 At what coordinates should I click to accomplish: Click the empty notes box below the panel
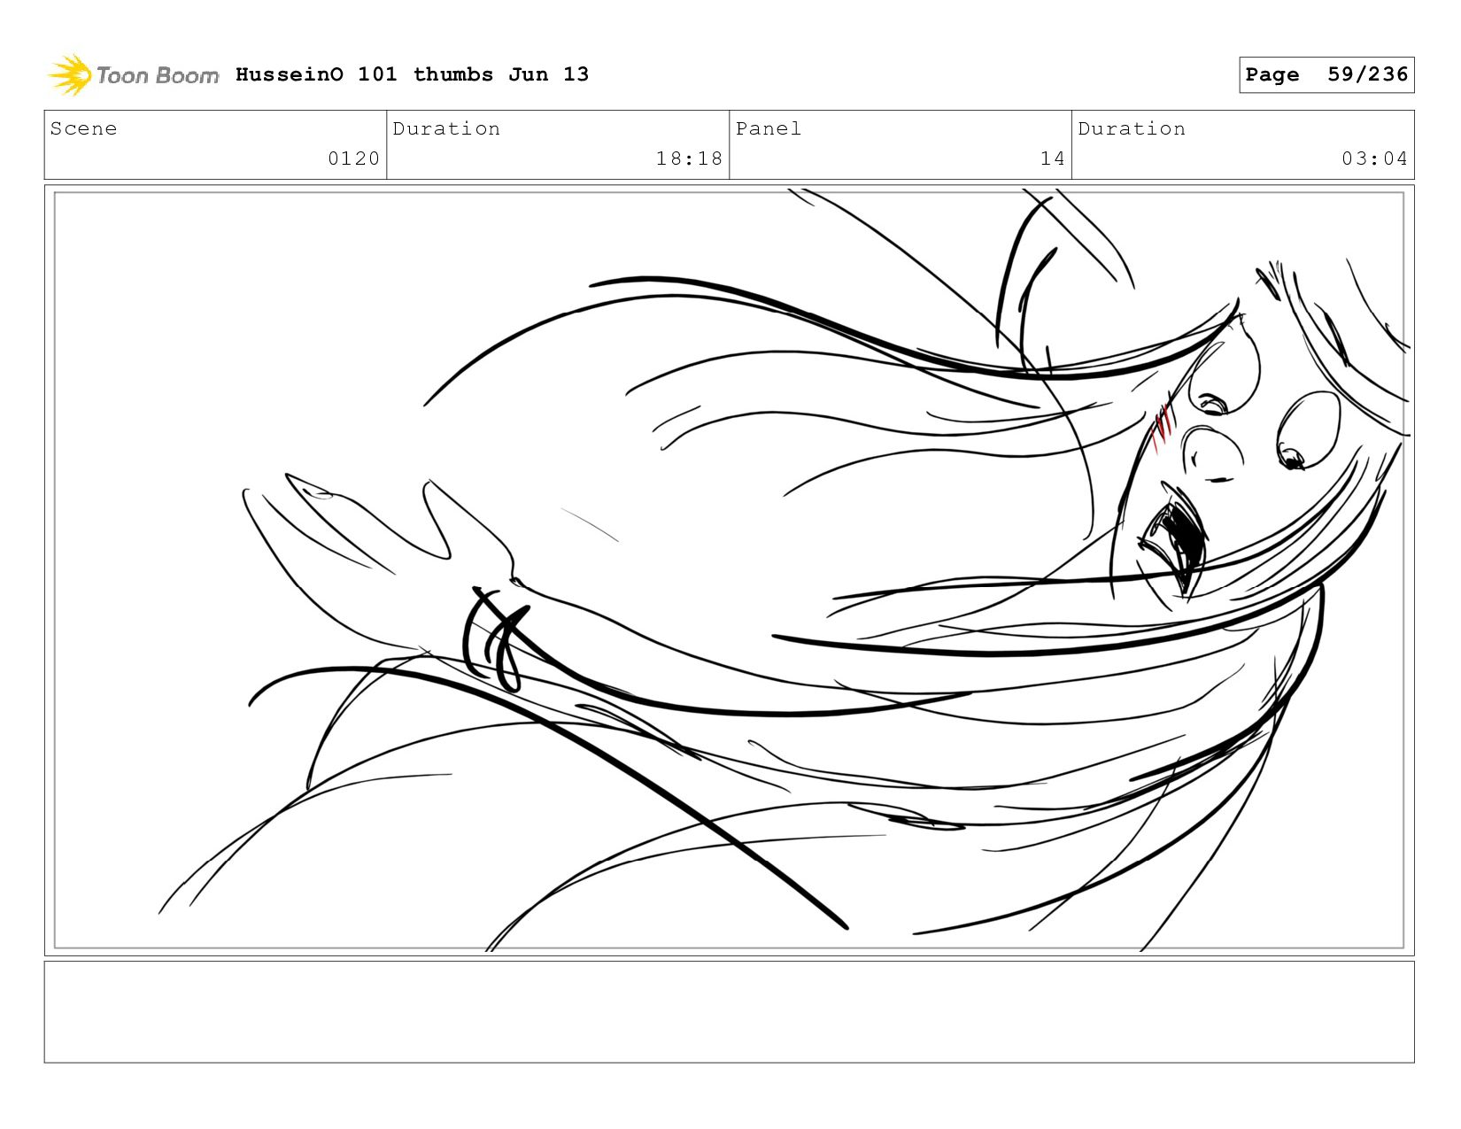729,1012
